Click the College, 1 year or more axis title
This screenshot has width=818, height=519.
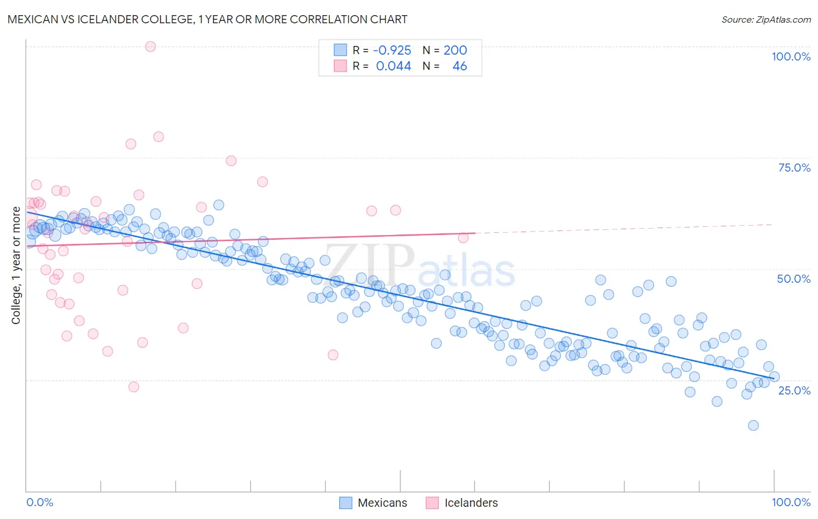[x=16, y=266]
